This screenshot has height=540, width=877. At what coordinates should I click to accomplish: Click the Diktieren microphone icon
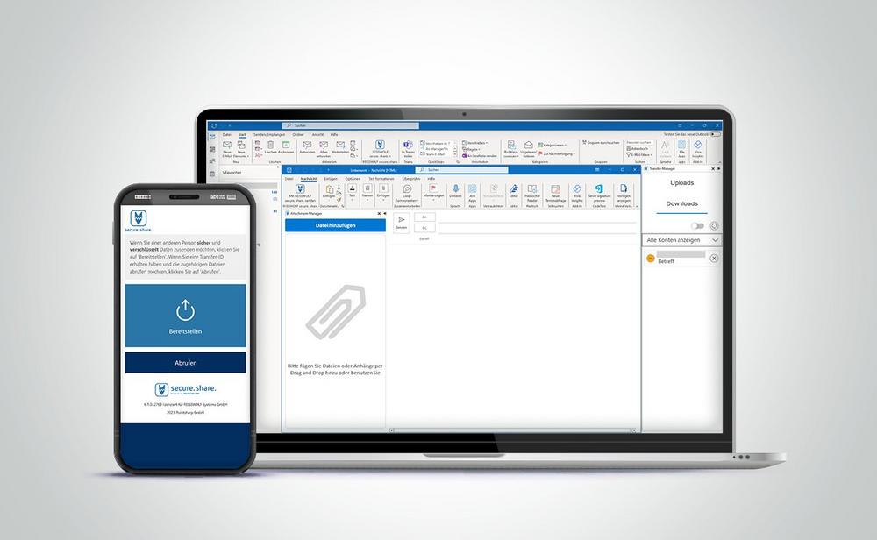455,189
